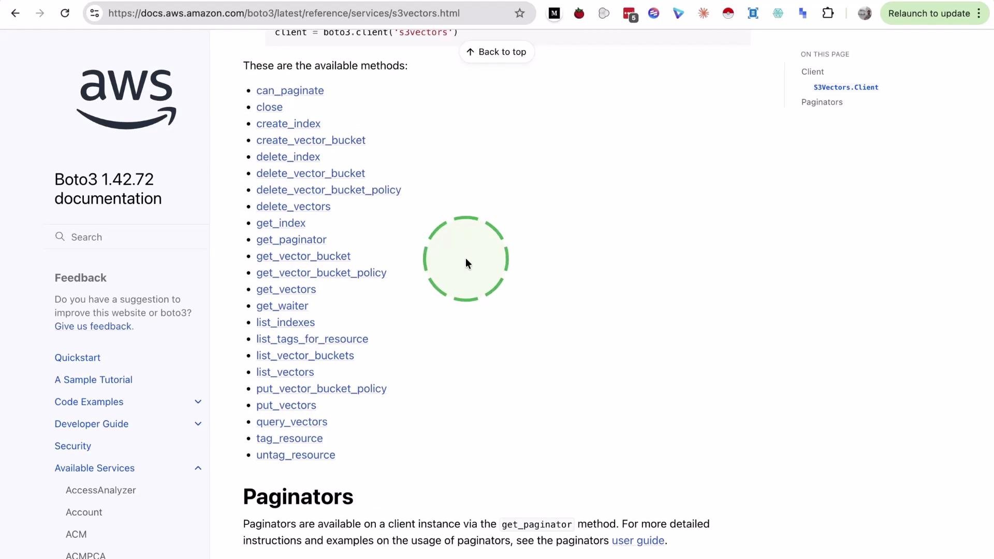Open the get_index method link
This screenshot has width=994, height=559.
[281, 223]
